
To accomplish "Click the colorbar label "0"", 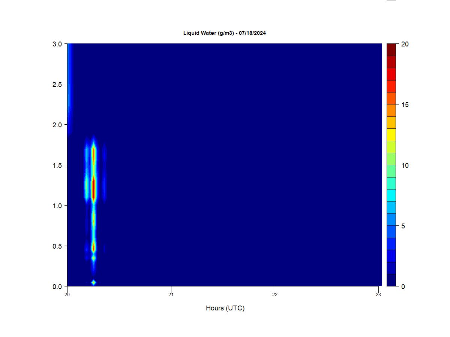I will [403, 287].
